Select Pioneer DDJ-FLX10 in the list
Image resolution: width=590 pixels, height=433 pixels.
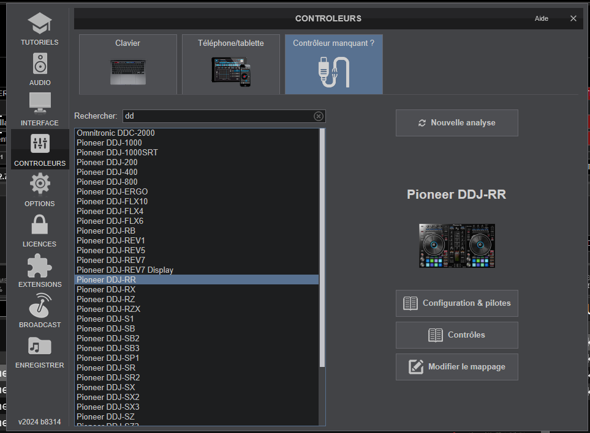click(x=197, y=201)
